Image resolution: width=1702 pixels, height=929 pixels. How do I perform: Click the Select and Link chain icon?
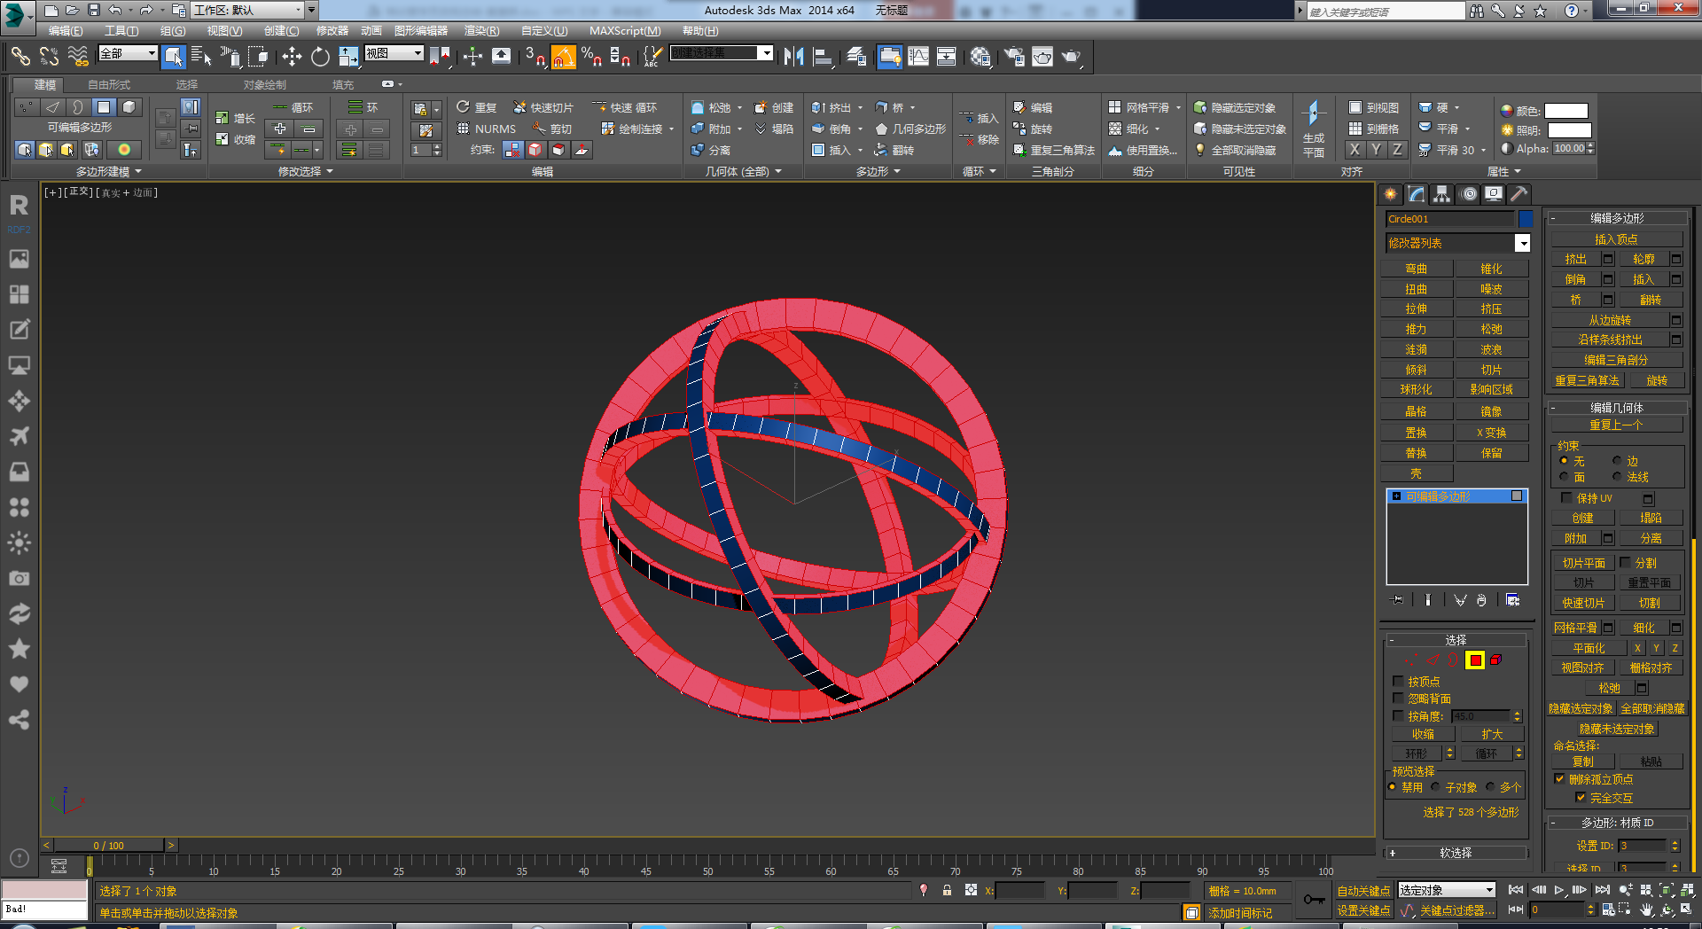coord(20,57)
